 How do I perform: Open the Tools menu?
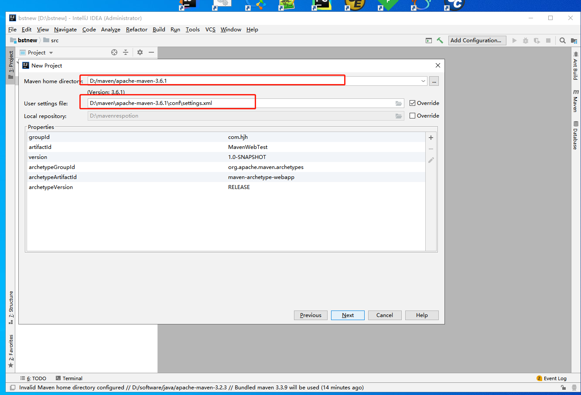pyautogui.click(x=192, y=30)
